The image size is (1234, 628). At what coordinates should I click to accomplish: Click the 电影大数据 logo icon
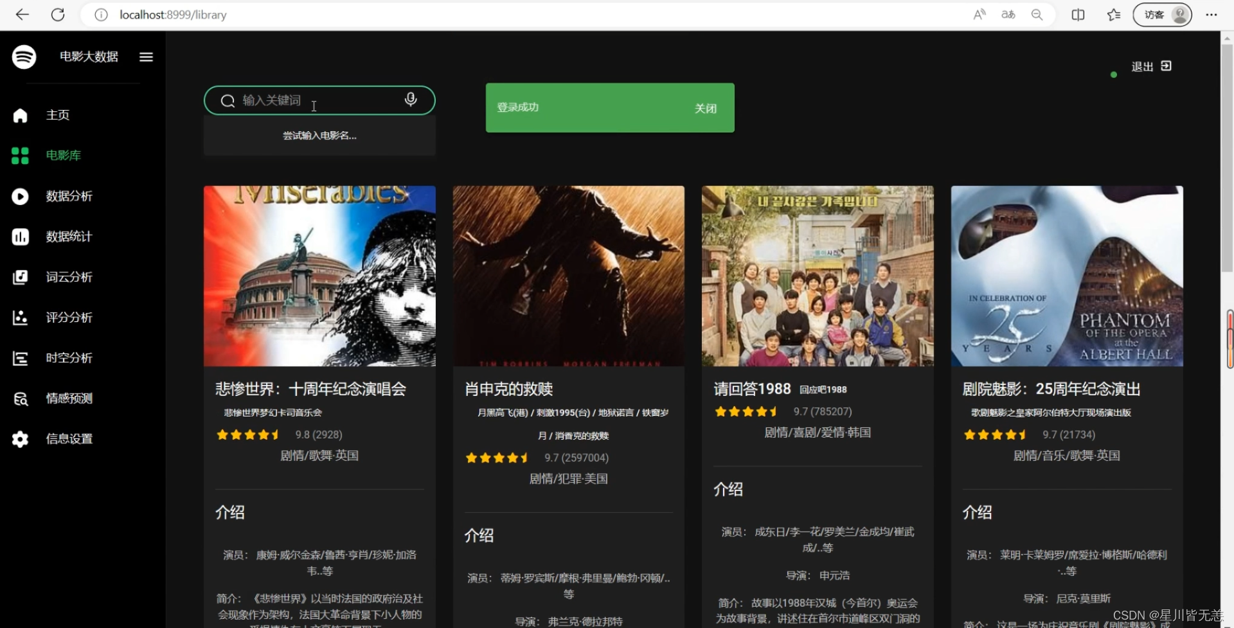[x=24, y=57]
